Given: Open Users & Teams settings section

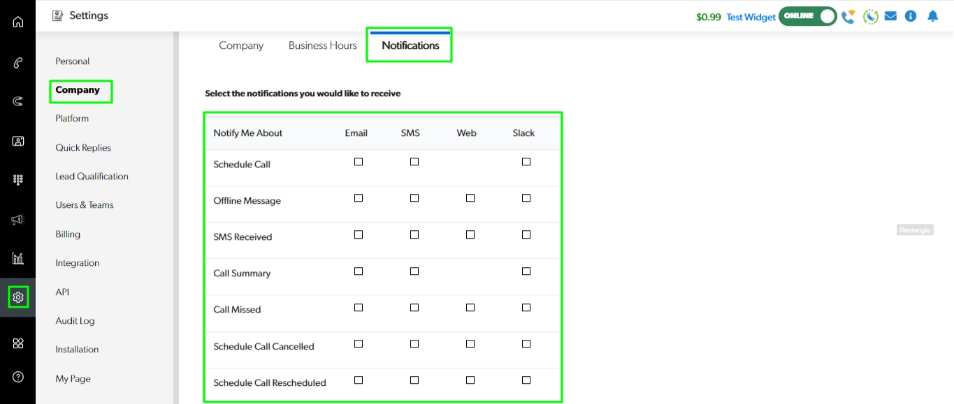Looking at the screenshot, I should 85,205.
